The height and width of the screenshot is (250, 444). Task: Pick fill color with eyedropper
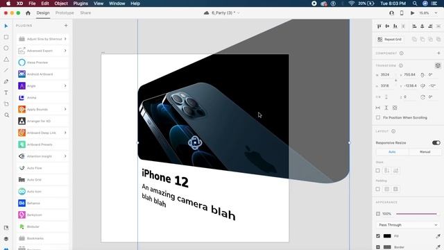[x=438, y=236]
